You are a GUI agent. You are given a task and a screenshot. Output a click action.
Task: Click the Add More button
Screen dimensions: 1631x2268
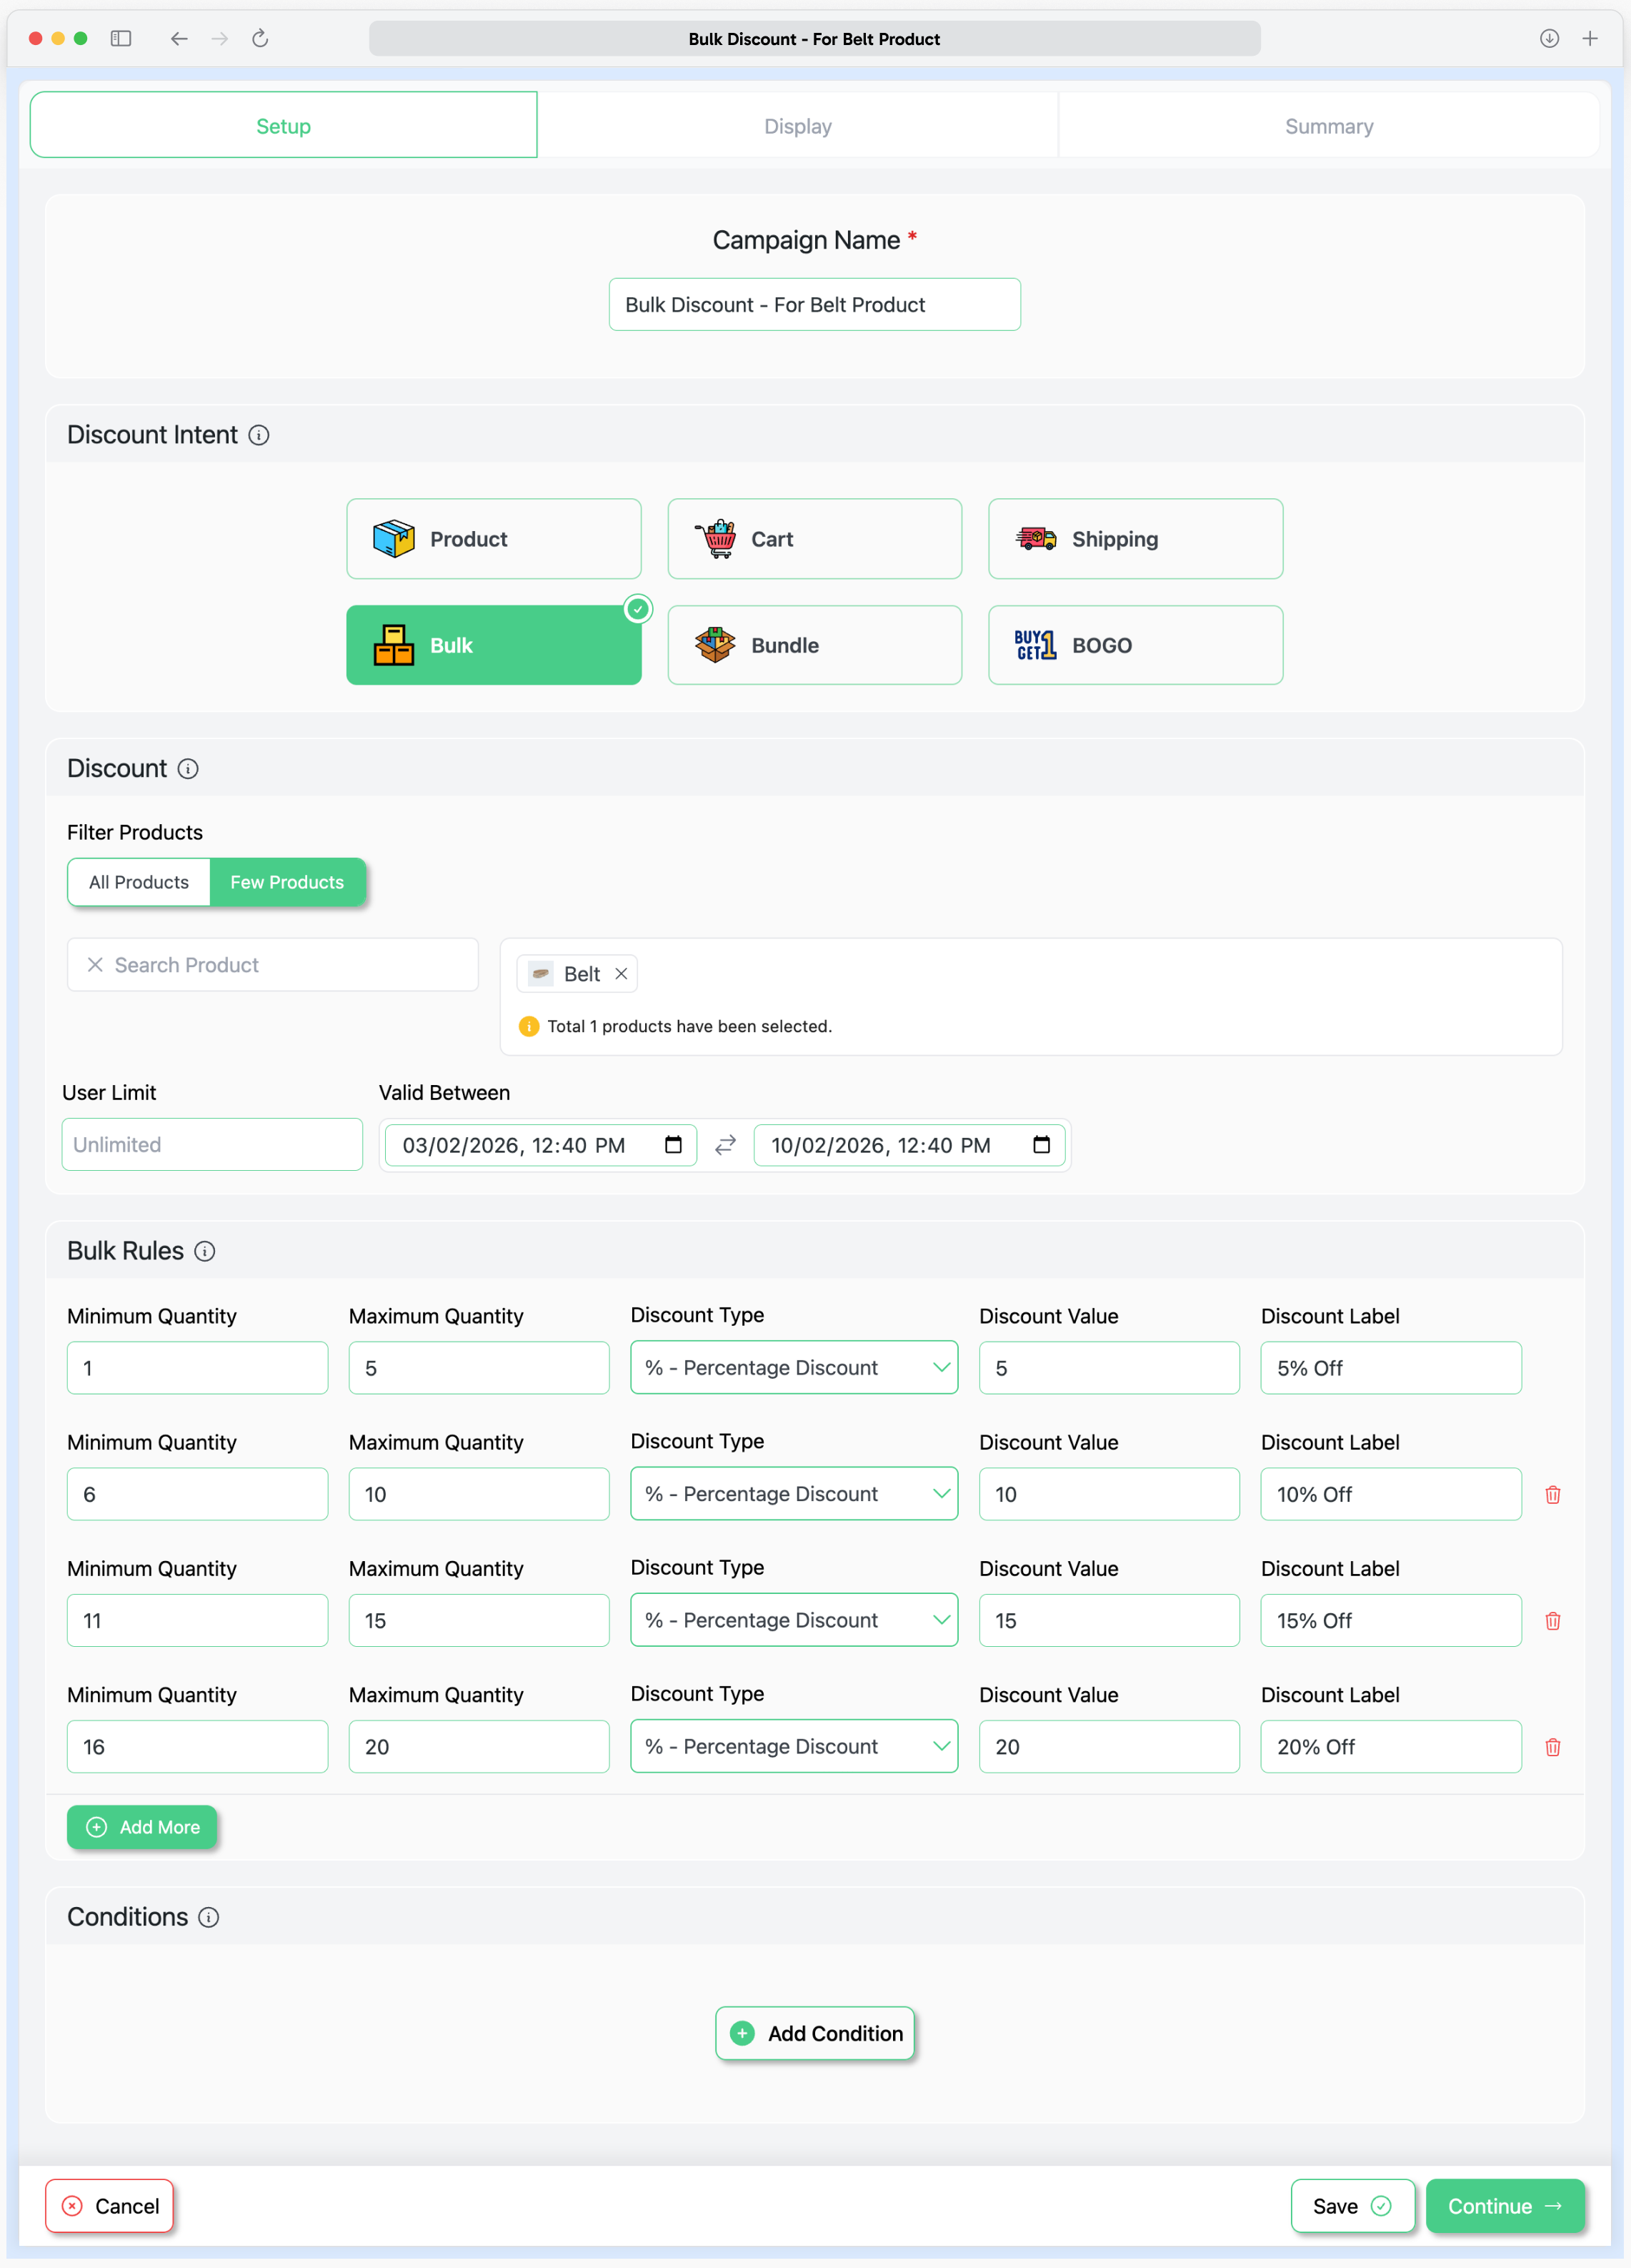142,1827
